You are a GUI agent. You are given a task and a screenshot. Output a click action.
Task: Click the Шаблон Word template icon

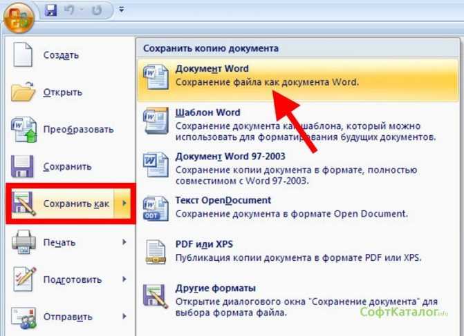click(156, 121)
